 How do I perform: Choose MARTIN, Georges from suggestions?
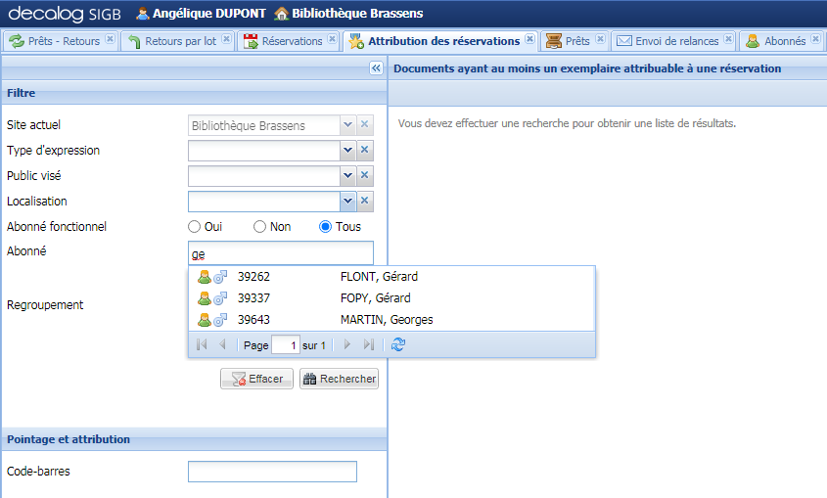point(386,320)
